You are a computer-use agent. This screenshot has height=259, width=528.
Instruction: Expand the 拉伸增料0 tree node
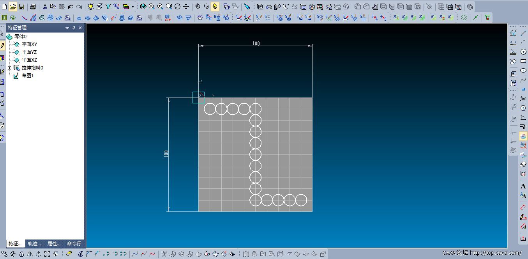pos(10,68)
